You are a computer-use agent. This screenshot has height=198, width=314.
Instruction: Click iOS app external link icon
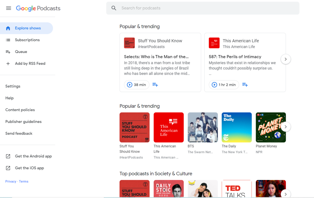click(8, 168)
